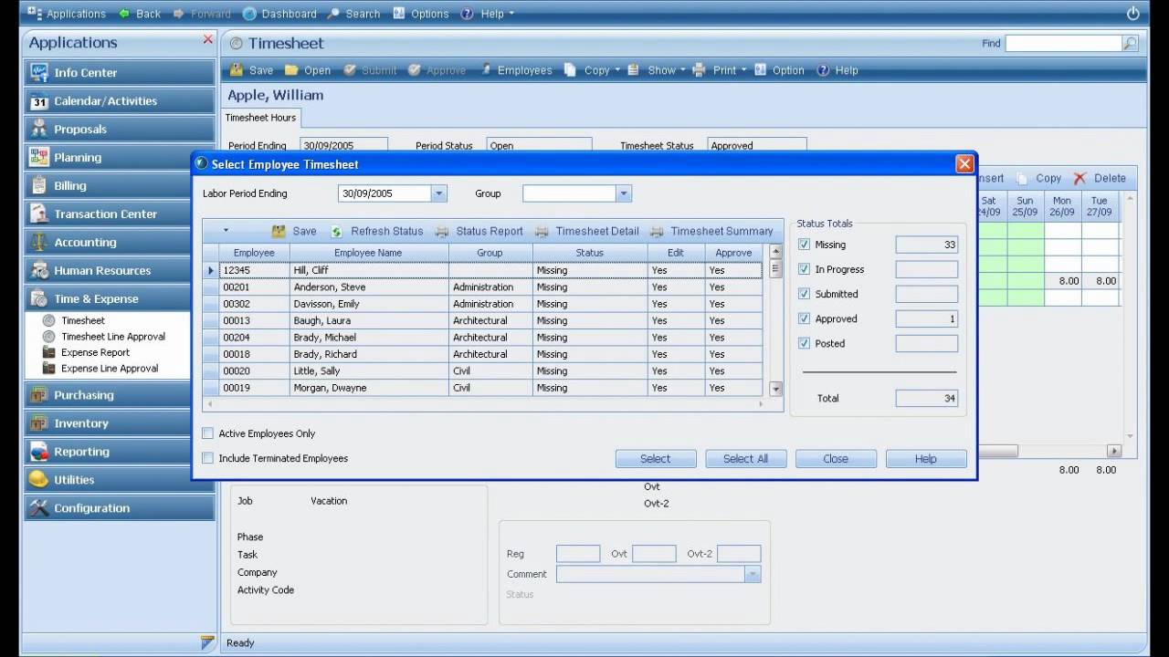Expand the Show toolbar dropdown
The image size is (1169, 657).
point(683,70)
